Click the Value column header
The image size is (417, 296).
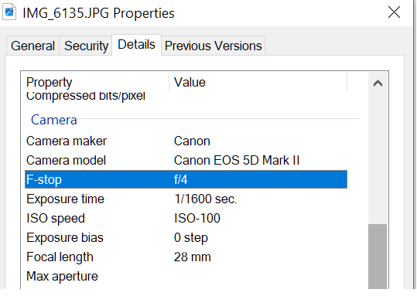pos(258,83)
